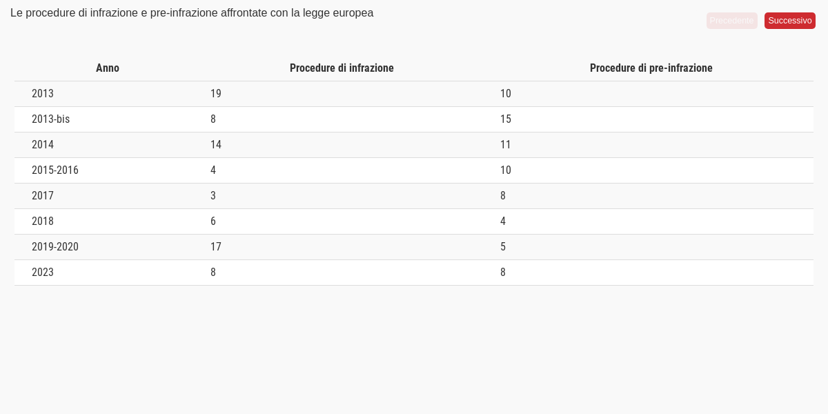Image resolution: width=828 pixels, height=414 pixels.
Task: Select the 2017 year cell
Action: (x=43, y=196)
